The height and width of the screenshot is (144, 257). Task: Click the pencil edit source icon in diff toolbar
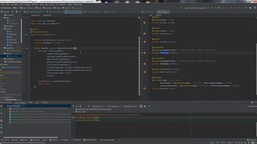[80, 106]
